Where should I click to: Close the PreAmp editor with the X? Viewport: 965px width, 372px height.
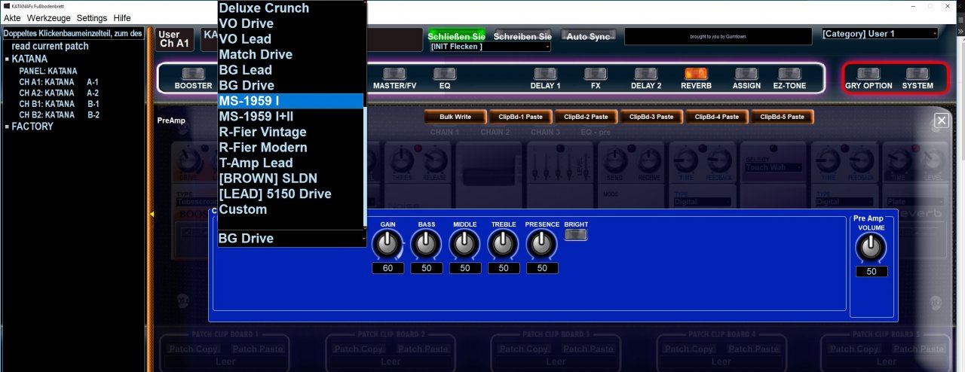[942, 120]
